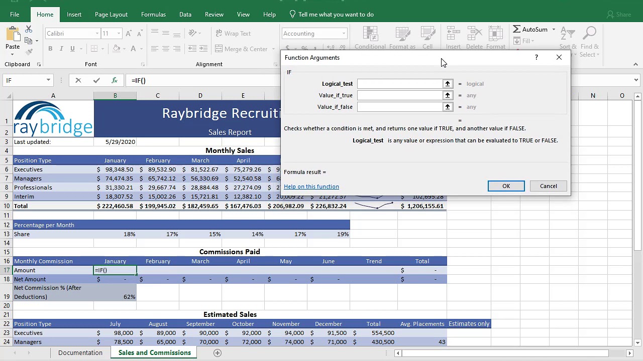
Task: Click the Orientation text angle icon
Action: [x=193, y=34]
